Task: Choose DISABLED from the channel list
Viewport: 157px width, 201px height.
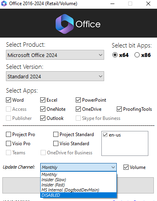Action: [78, 195]
